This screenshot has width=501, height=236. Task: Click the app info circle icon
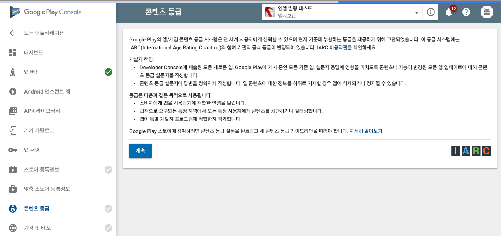(x=430, y=12)
